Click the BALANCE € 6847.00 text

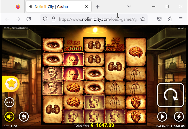click(170, 126)
